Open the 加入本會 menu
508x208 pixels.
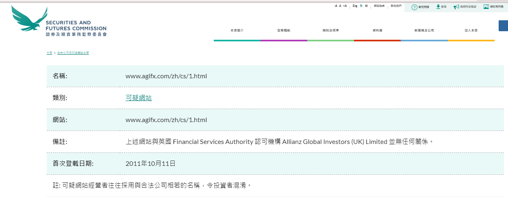coord(471,30)
